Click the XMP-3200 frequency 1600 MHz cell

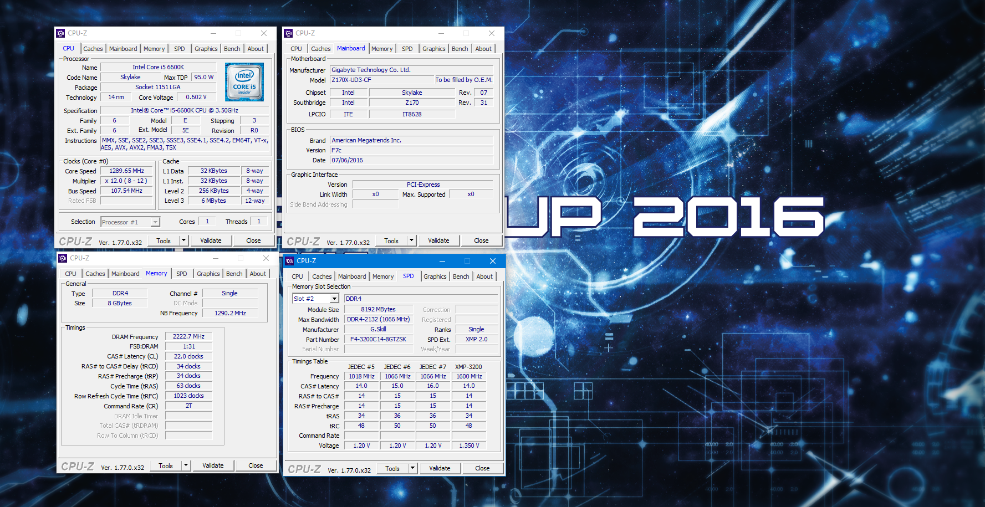tap(469, 377)
